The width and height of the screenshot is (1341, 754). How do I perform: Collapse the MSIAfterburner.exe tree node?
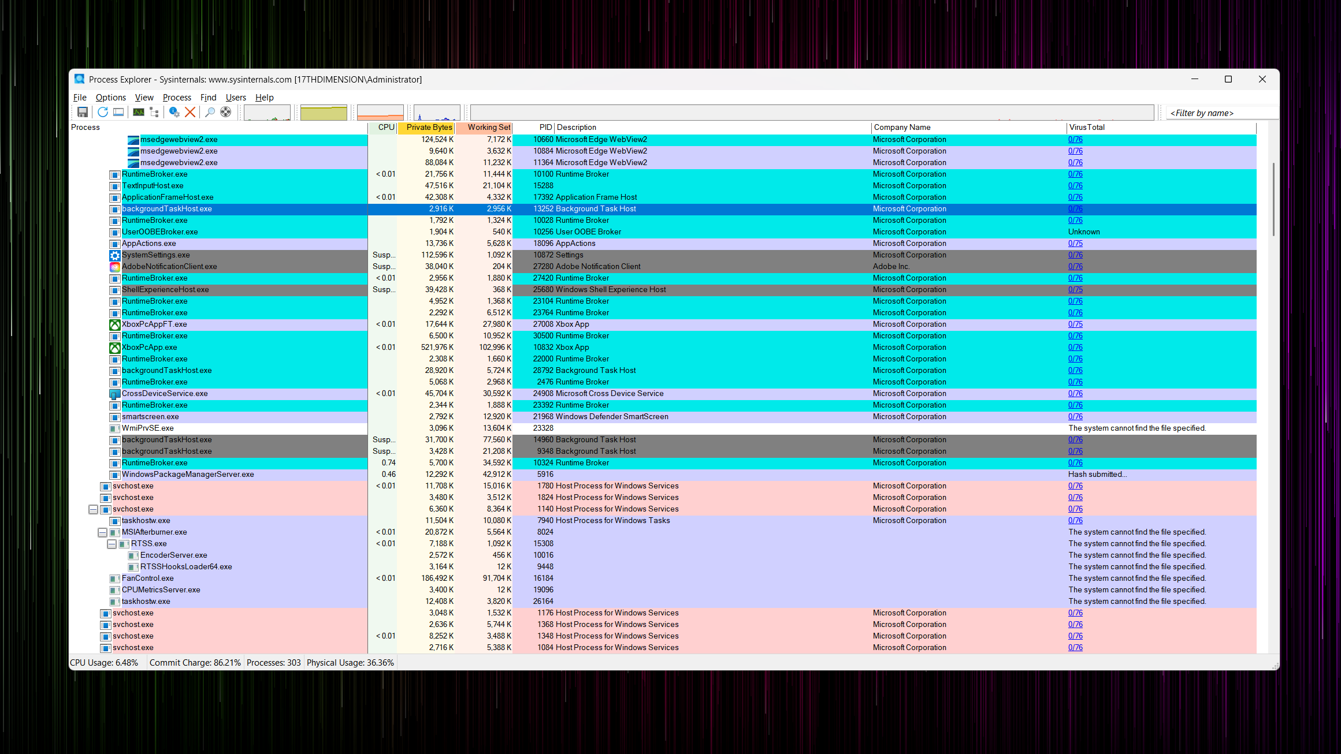(x=102, y=532)
